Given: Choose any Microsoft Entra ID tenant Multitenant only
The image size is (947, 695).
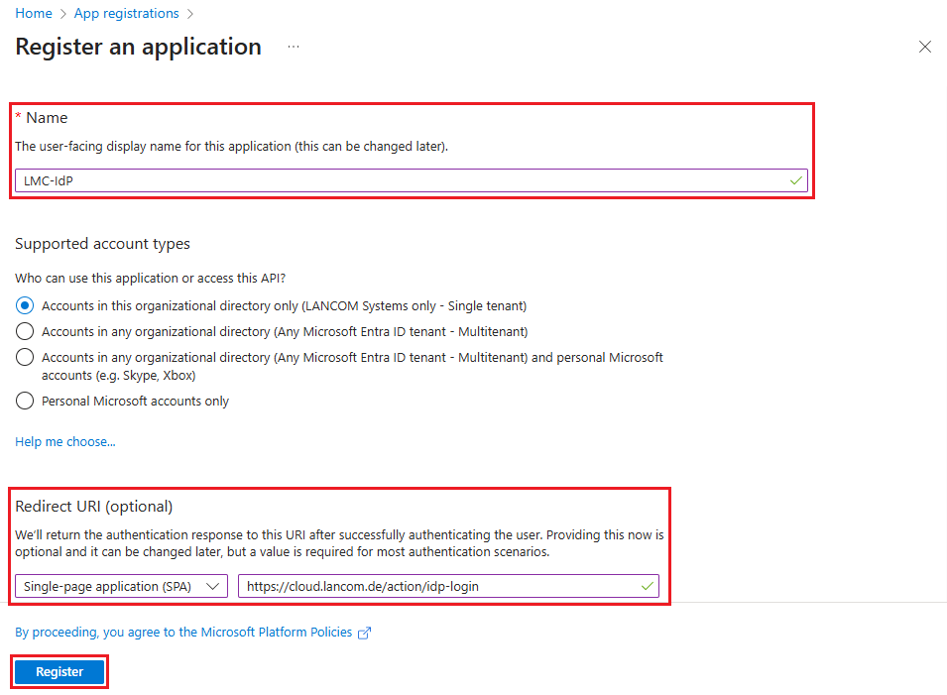Looking at the screenshot, I should (26, 331).
